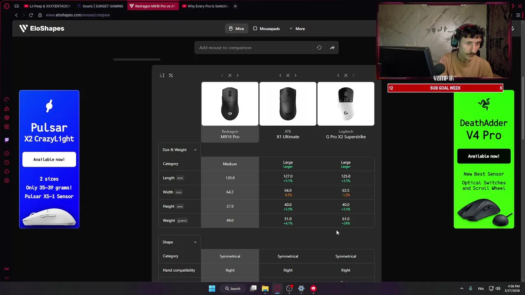The image size is (525, 295).
Task: Click the red app icon on the taskbar
Action: (x=313, y=288)
